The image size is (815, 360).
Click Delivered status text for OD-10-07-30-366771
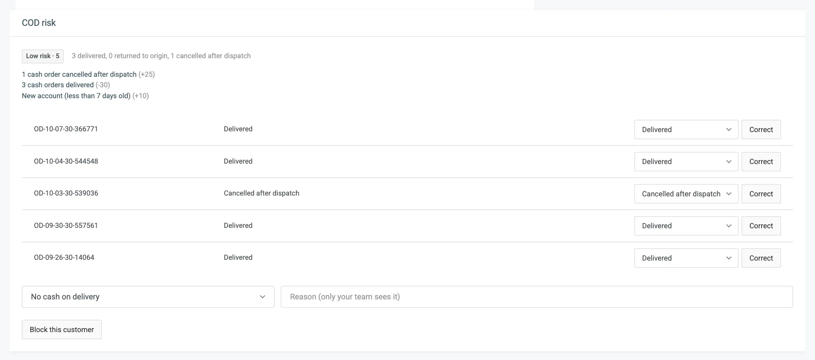point(238,129)
